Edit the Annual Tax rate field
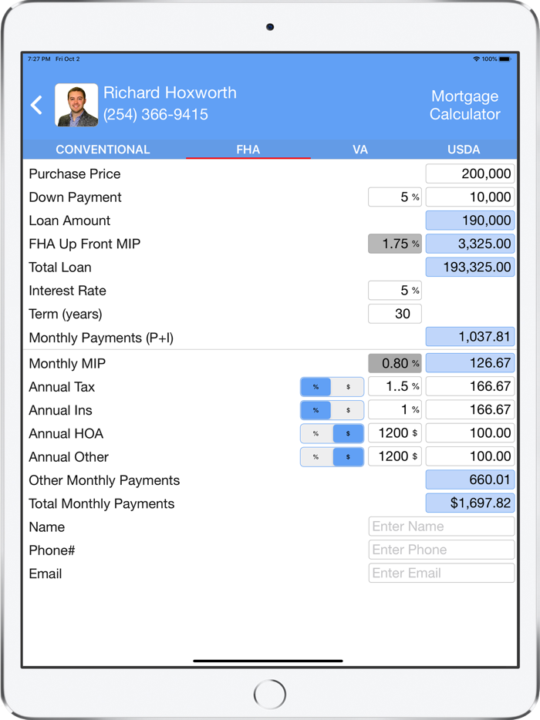 (x=395, y=387)
